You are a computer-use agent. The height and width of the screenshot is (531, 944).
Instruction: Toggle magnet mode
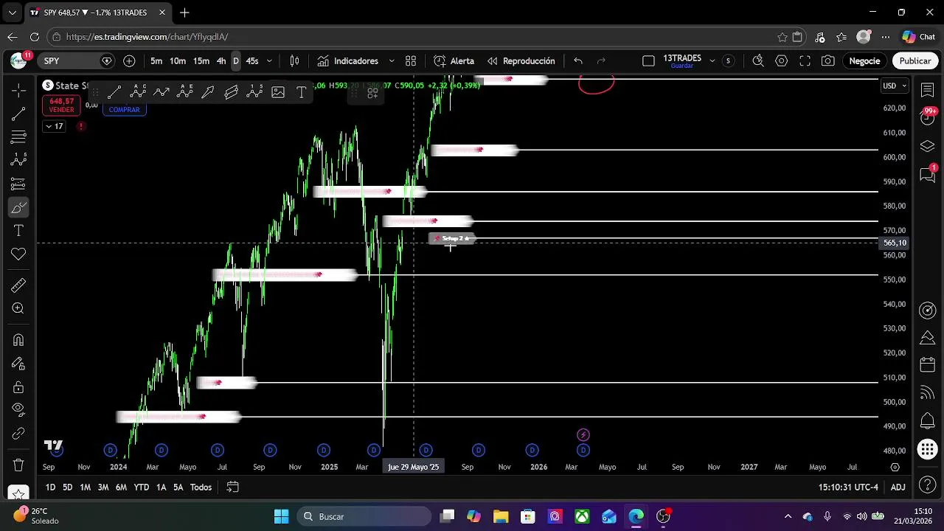click(x=18, y=340)
